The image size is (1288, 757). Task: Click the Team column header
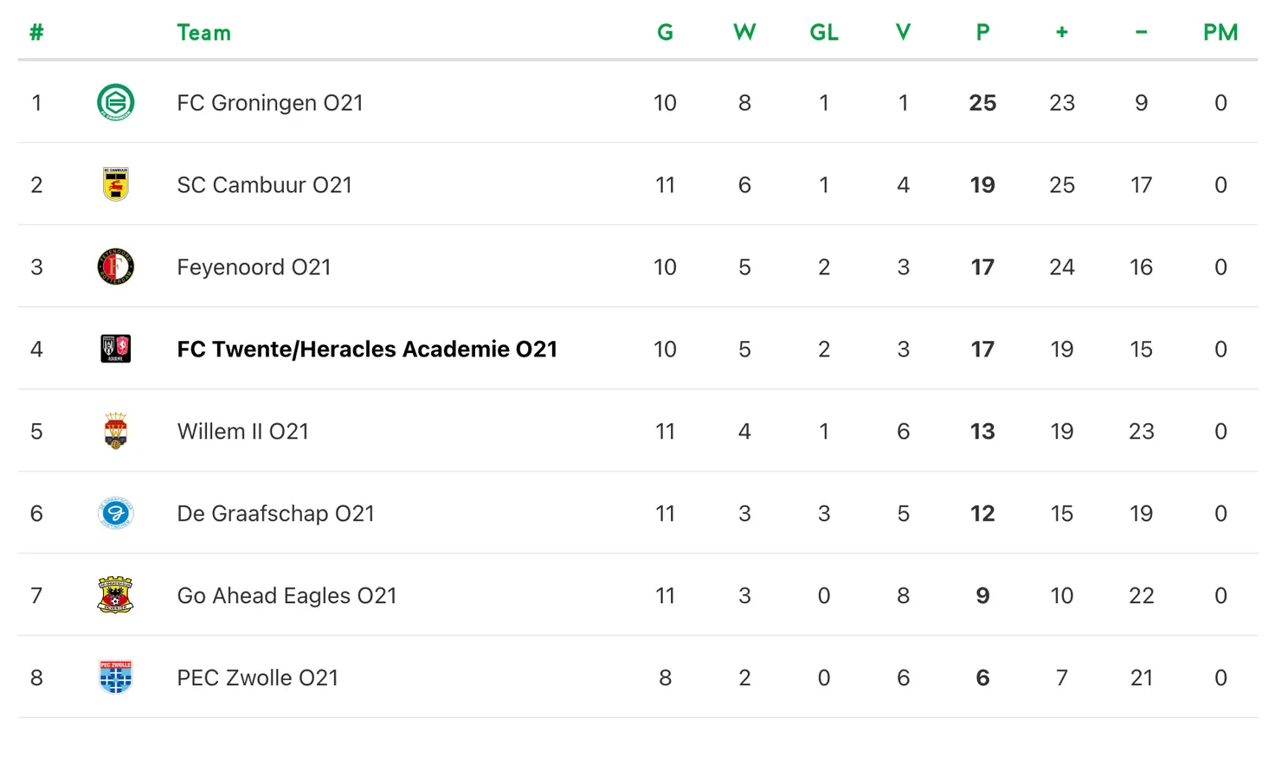(203, 33)
